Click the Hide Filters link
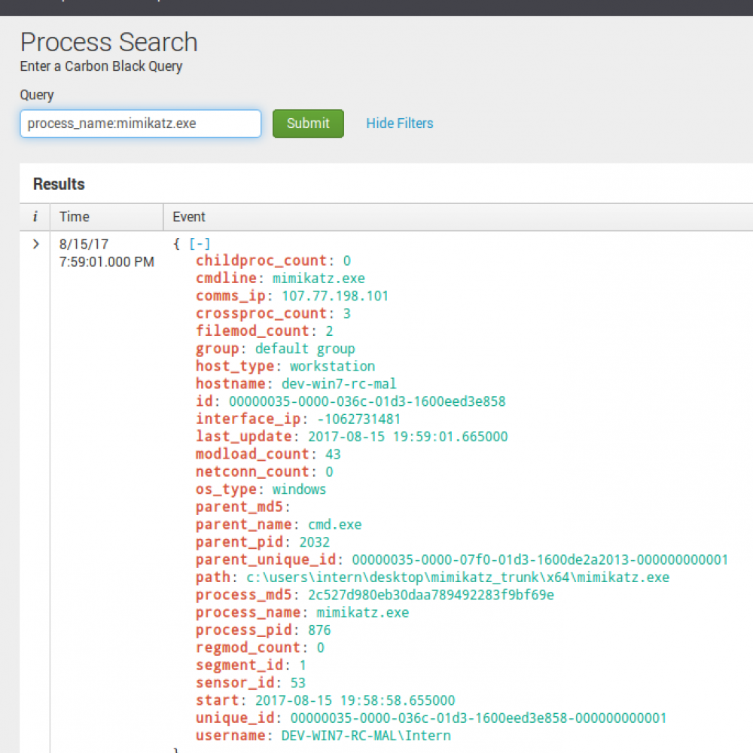This screenshot has width=753, height=753. pyautogui.click(x=399, y=123)
